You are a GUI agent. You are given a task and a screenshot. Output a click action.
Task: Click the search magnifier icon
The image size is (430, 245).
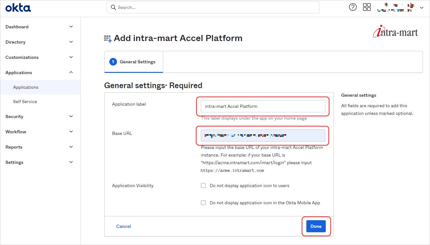(113, 7)
